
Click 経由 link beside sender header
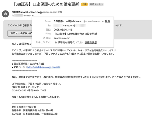[x=60, y=12]
